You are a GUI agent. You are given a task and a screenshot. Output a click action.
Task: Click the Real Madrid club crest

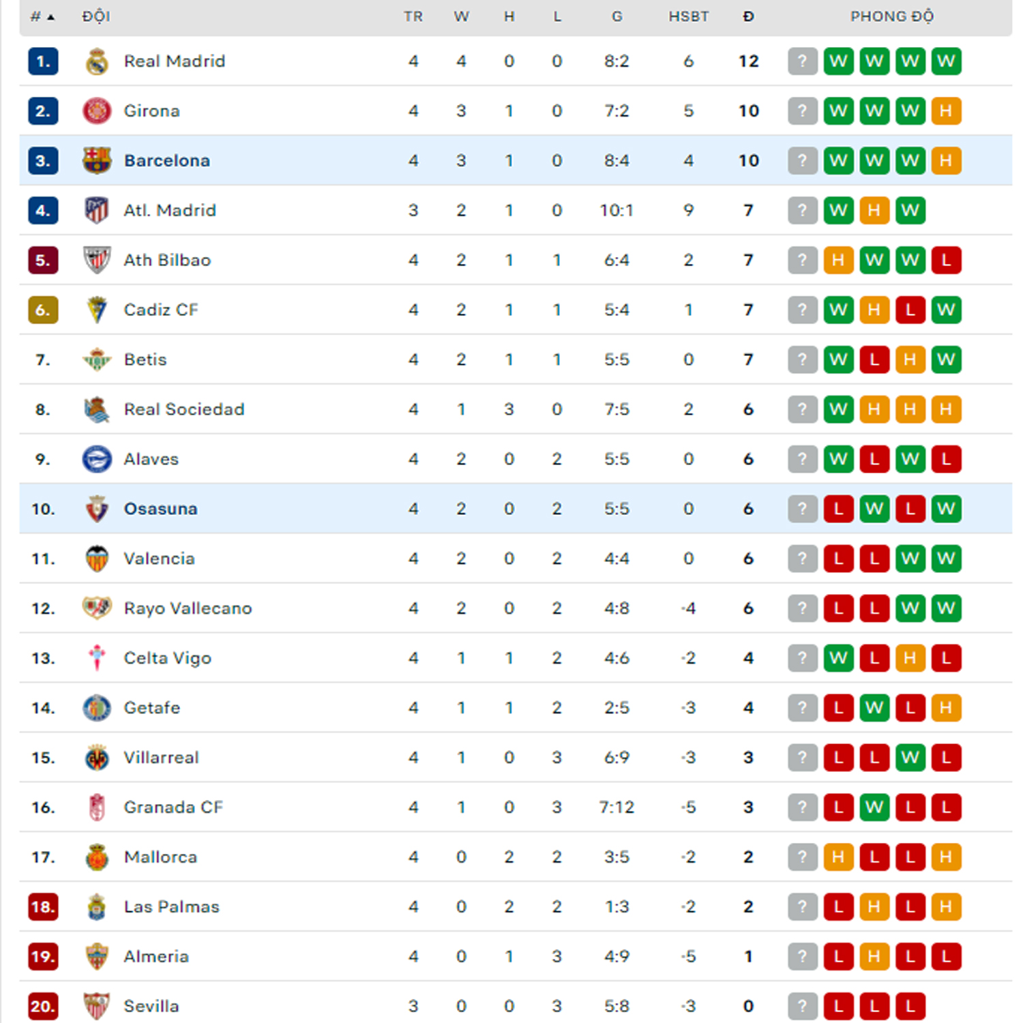(x=97, y=61)
